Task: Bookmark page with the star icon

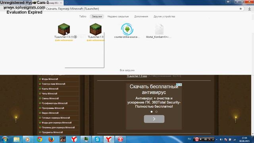Action: 241,9
